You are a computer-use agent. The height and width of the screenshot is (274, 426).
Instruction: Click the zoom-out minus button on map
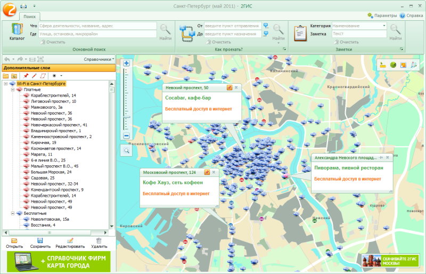(127, 135)
